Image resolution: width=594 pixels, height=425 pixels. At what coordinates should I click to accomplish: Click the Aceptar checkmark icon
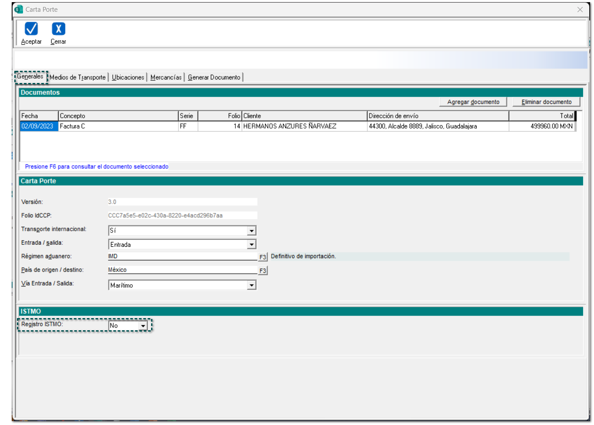tap(31, 29)
